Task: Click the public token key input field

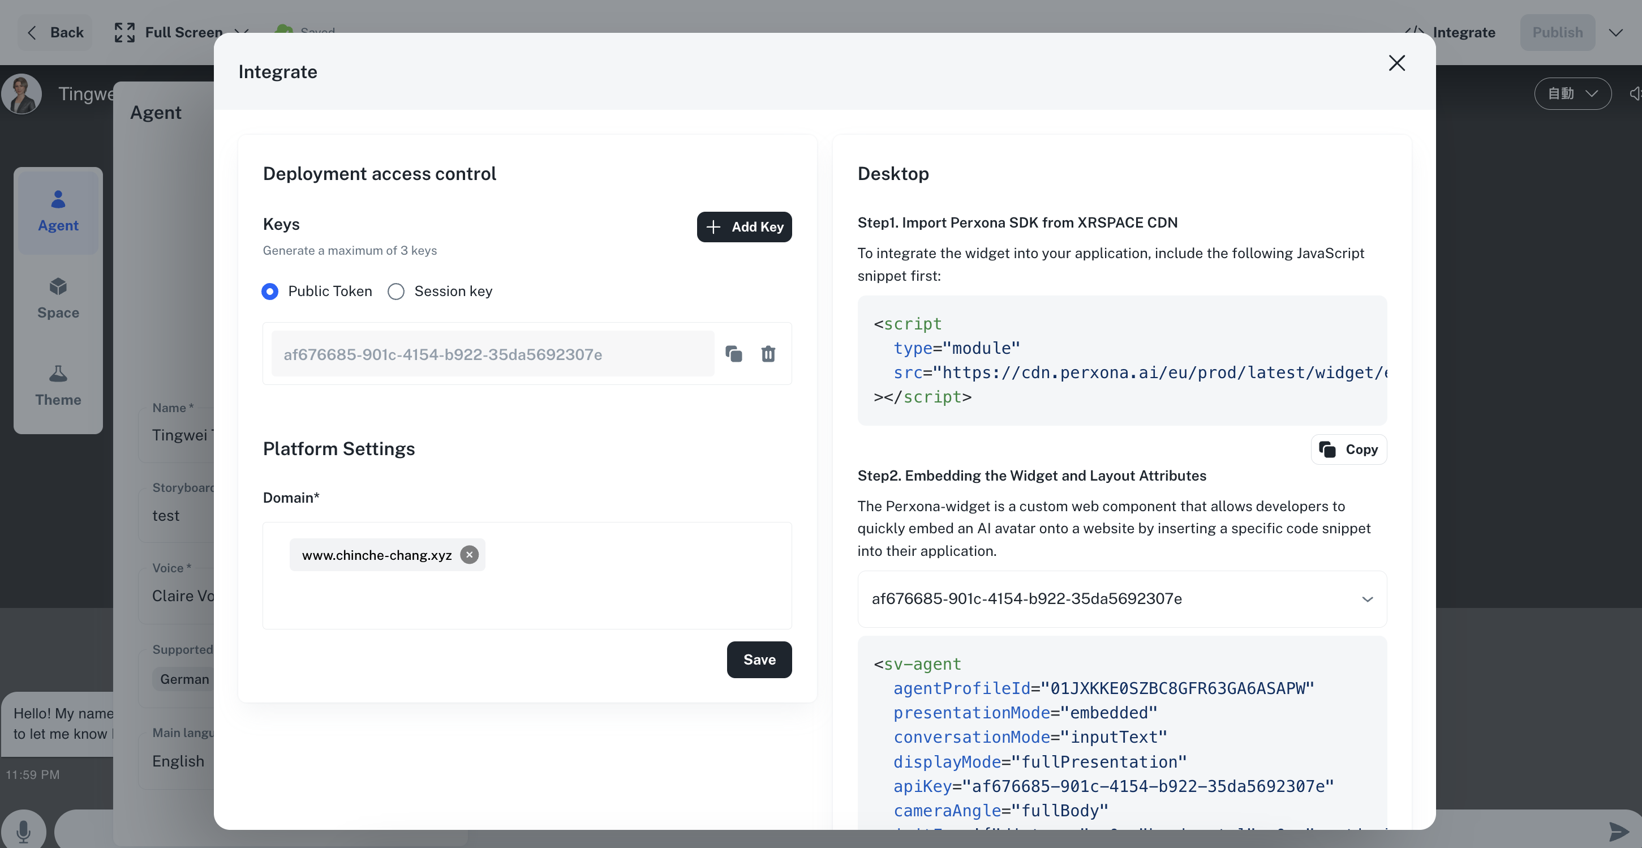Action: point(491,354)
